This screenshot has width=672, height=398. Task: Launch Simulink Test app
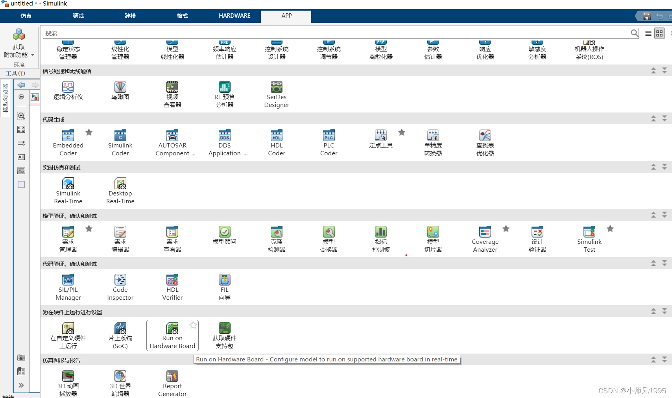[x=589, y=240]
